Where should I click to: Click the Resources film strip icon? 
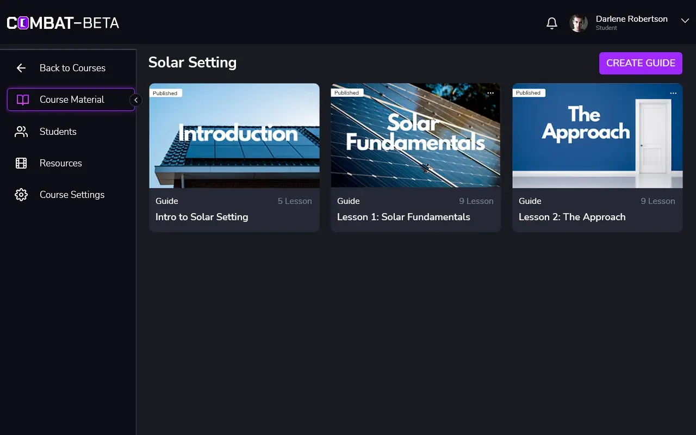tap(21, 163)
